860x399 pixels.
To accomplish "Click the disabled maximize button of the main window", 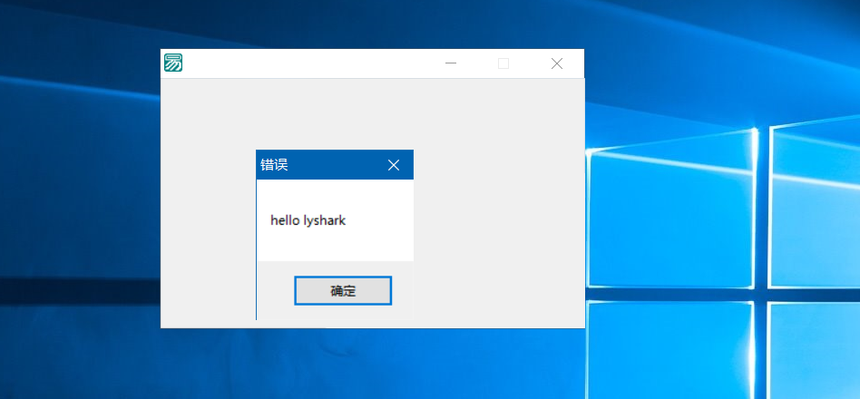I will [x=503, y=63].
